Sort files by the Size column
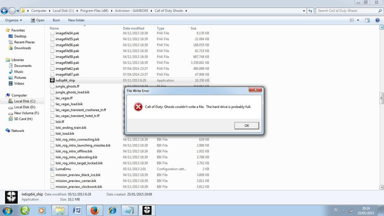This screenshot has height=216, width=384. 199,28
